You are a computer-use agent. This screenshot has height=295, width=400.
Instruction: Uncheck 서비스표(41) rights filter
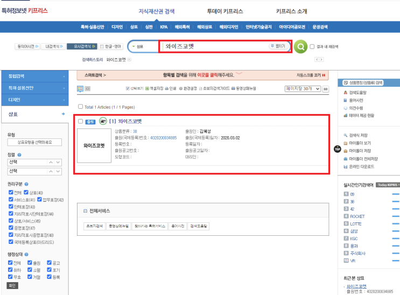pyautogui.click(x=11, y=199)
